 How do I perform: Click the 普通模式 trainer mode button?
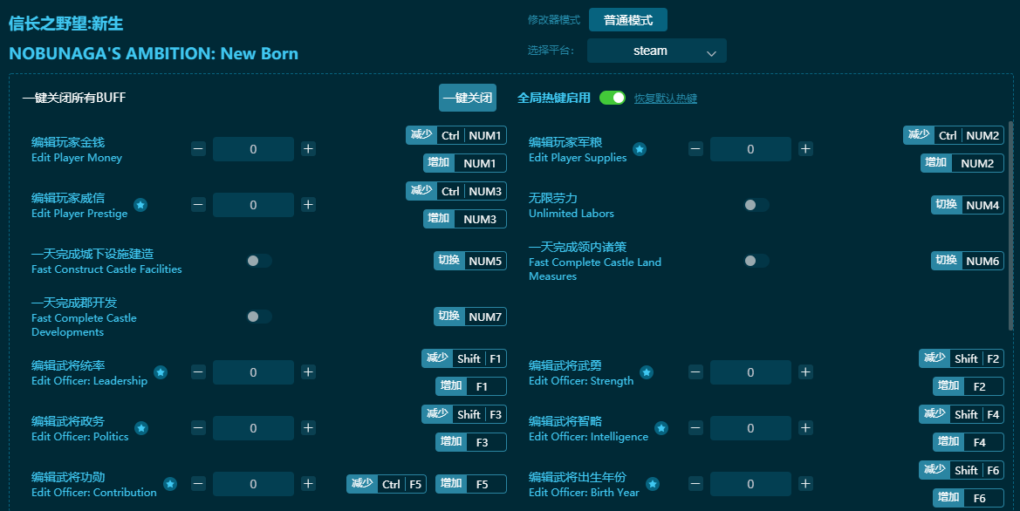pos(627,20)
